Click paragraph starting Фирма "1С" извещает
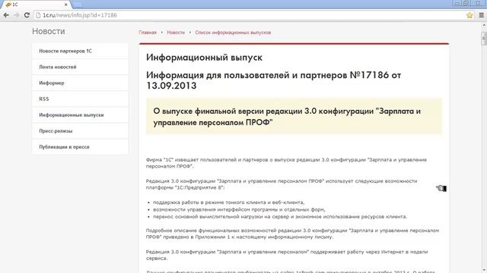The width and height of the screenshot is (487, 273). coord(286,163)
